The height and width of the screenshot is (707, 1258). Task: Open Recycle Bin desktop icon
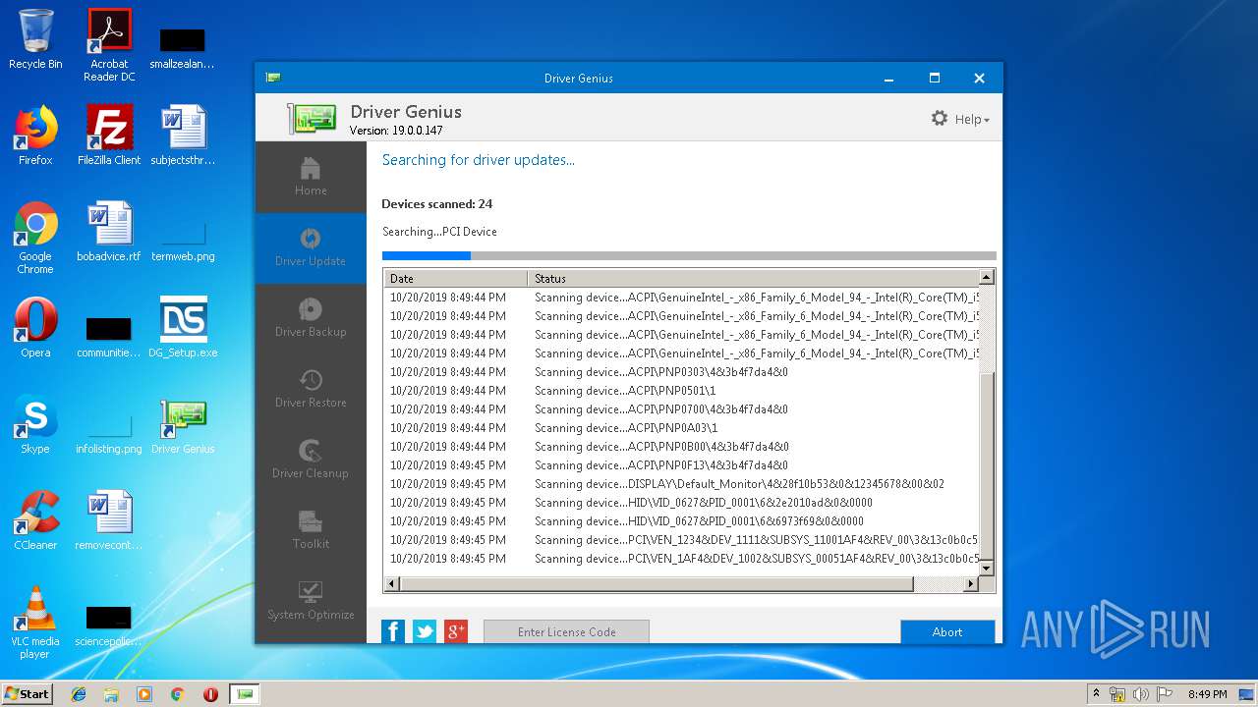[35, 39]
